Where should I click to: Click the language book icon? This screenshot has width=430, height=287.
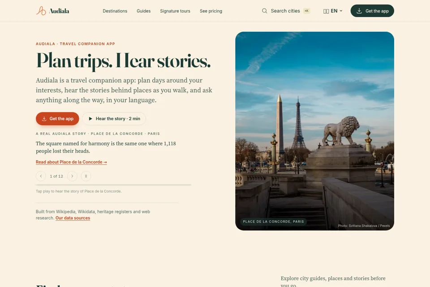(326, 11)
